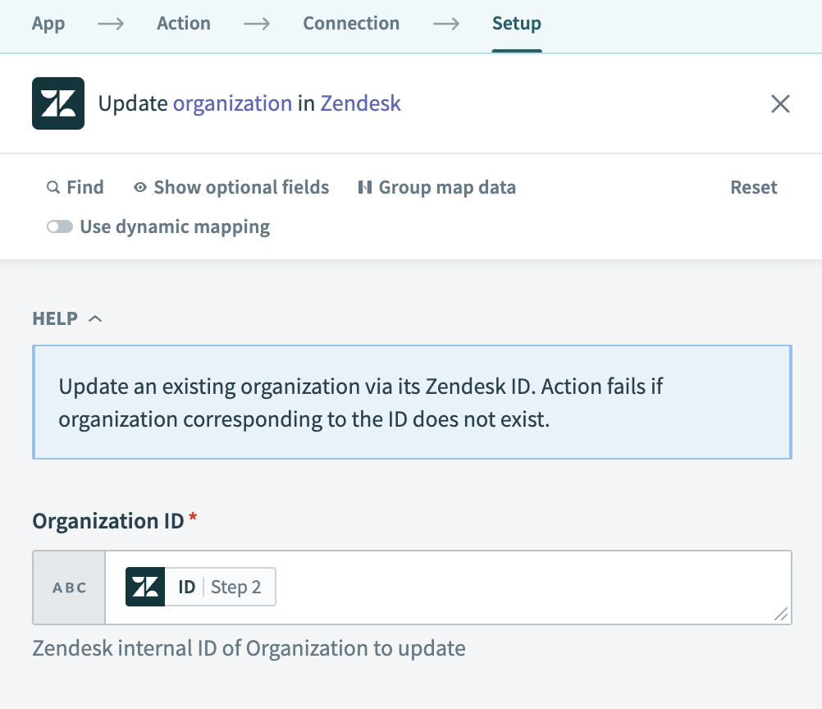Click the Zendesk app logo in the header

pos(57,103)
